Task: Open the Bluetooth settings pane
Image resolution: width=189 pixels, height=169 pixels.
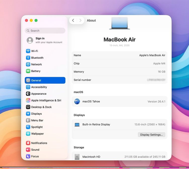Action: pyautogui.click(x=45, y=58)
